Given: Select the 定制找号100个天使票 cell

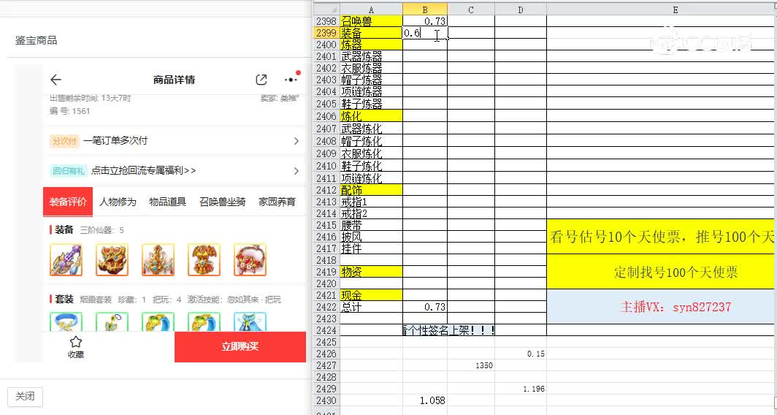Looking at the screenshot, I should tap(662, 272).
